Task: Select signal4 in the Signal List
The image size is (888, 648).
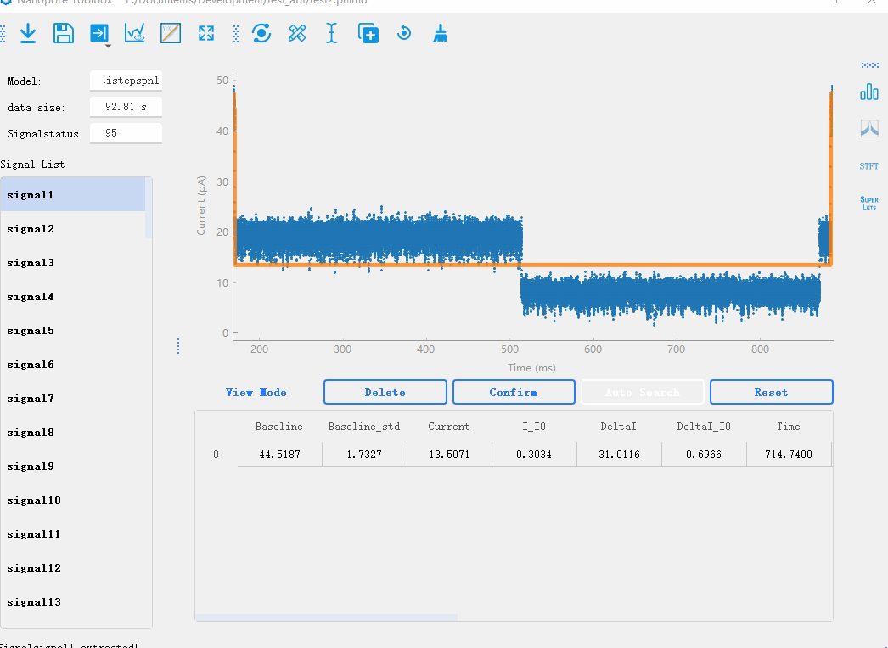Action: click(72, 297)
